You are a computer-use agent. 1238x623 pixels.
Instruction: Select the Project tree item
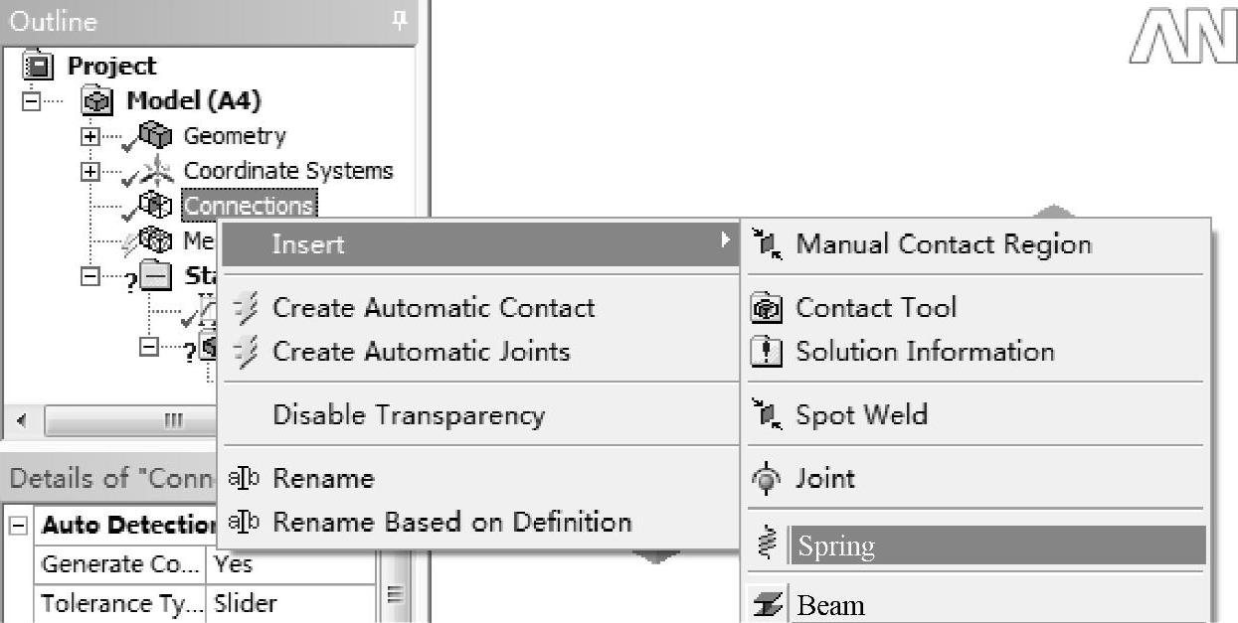click(110, 67)
